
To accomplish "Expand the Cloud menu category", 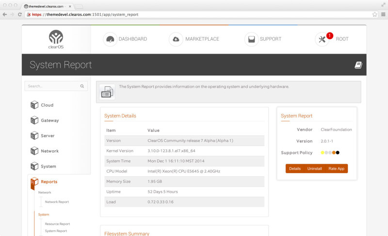I will click(x=47, y=105).
